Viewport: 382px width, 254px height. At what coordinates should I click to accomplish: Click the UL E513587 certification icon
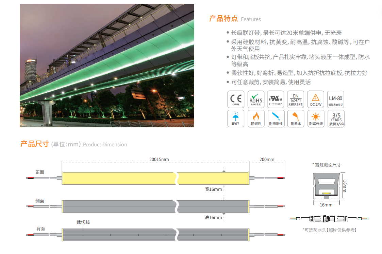(x=276, y=99)
